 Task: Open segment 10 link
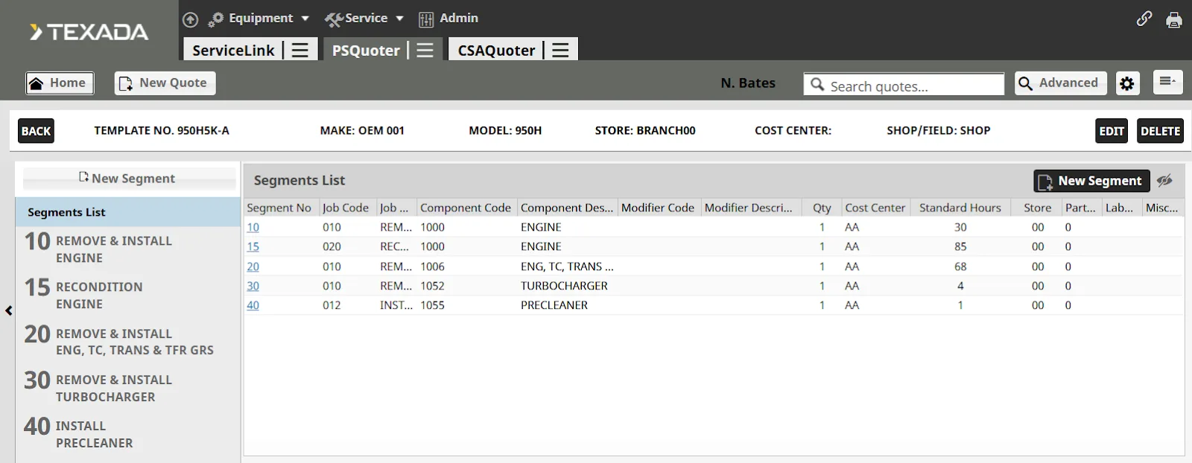point(253,227)
